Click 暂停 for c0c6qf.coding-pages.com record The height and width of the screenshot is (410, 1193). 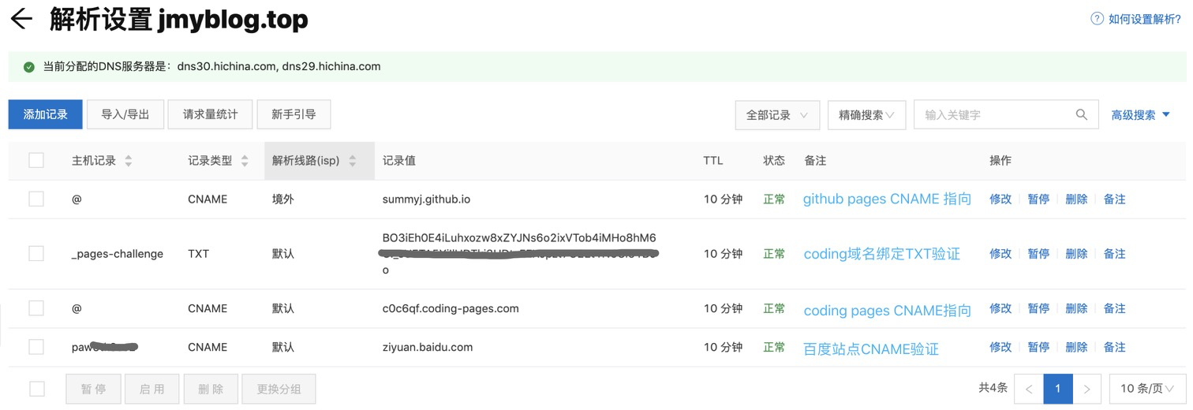(1038, 308)
